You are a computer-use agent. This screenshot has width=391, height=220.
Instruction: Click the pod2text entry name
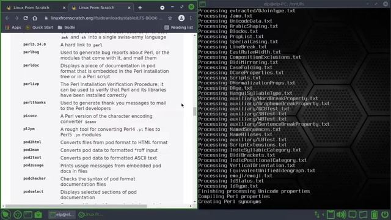[x=32, y=158]
